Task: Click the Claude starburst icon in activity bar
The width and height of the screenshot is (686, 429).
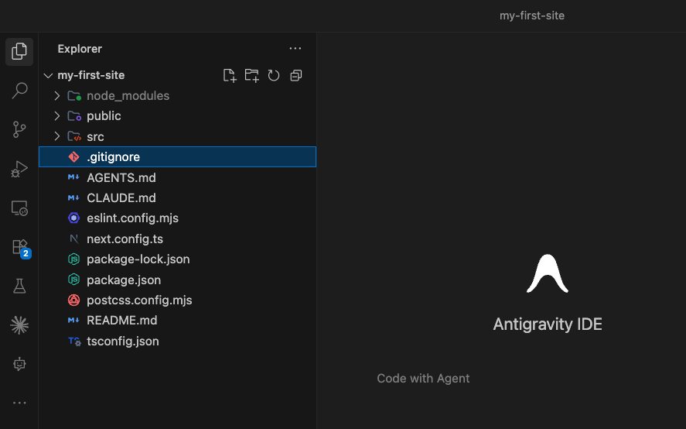Action: (x=19, y=325)
